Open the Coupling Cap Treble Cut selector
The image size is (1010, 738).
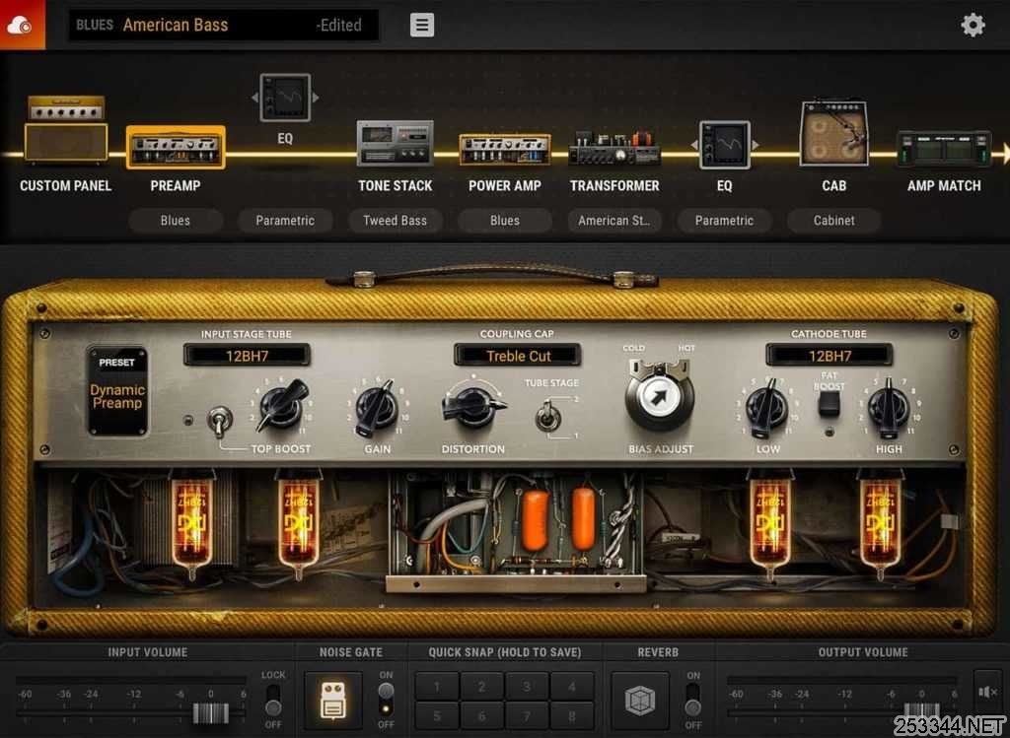pyautogui.click(x=518, y=355)
